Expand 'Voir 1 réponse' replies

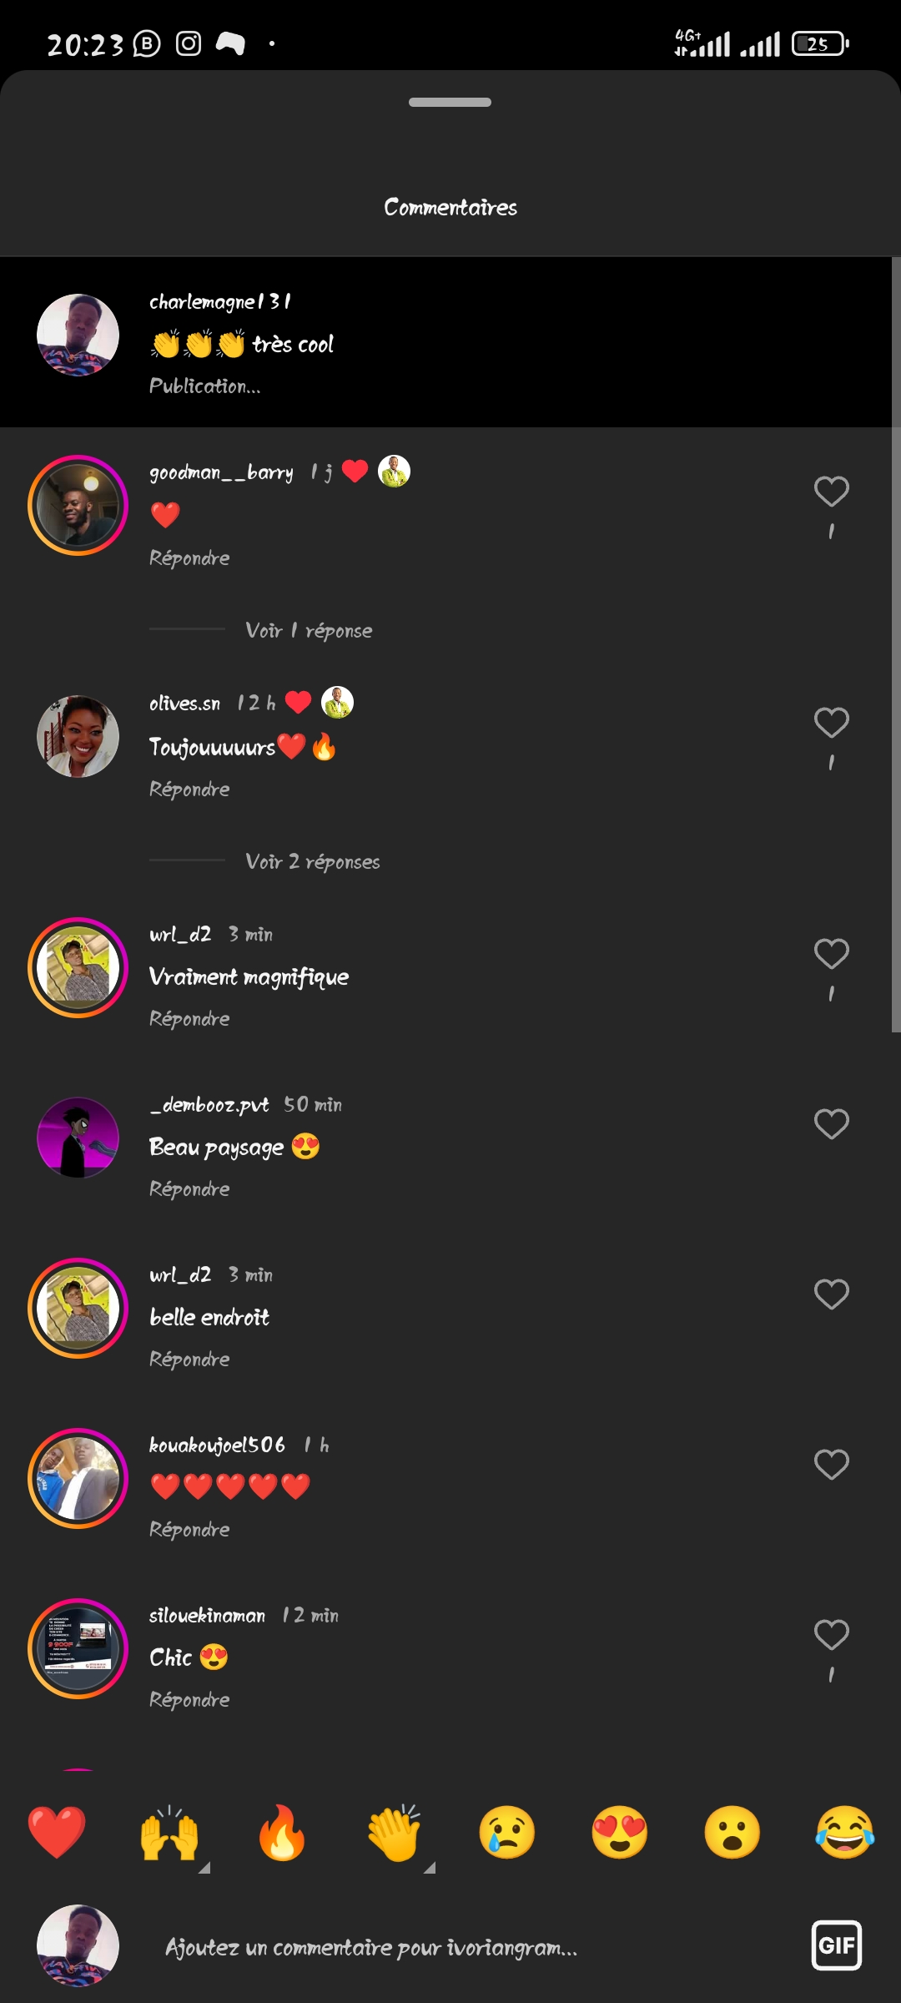[x=309, y=630]
